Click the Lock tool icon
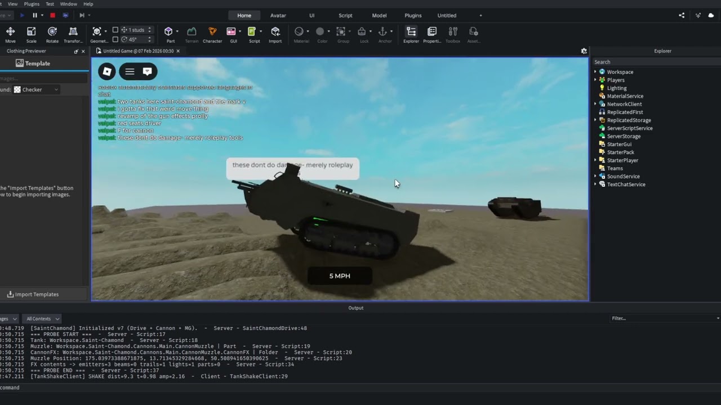Image resolution: width=721 pixels, height=405 pixels. point(362,31)
